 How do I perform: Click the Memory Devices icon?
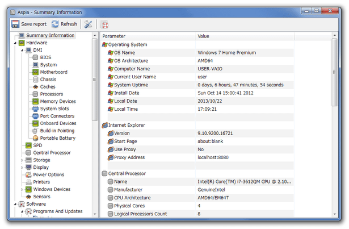[35, 102]
